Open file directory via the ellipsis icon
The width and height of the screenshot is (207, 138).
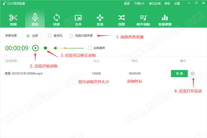click(x=193, y=73)
